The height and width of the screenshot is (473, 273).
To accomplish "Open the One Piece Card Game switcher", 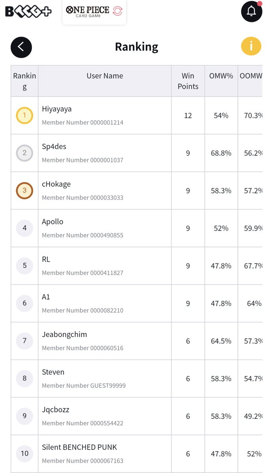I will click(x=94, y=12).
